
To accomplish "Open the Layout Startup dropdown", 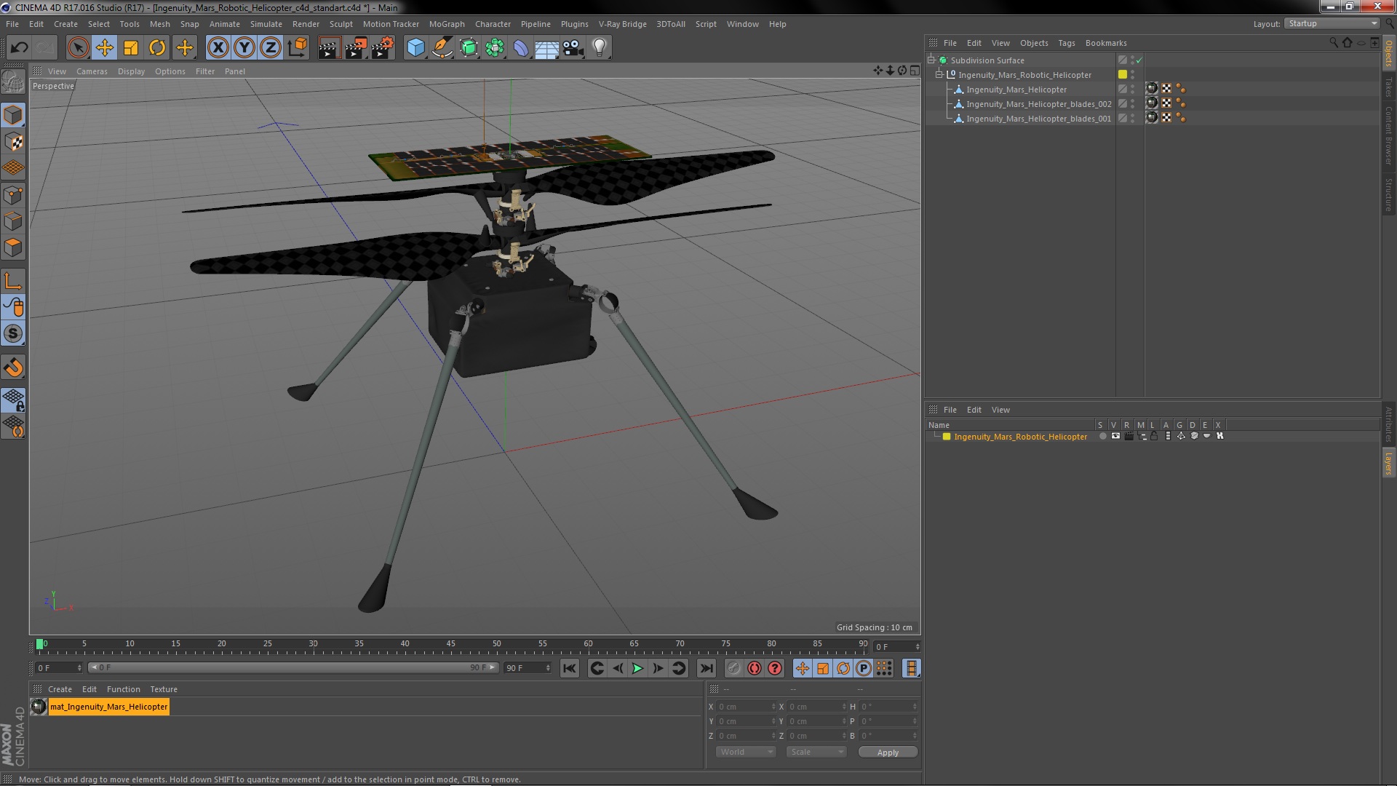I will click(1332, 23).
